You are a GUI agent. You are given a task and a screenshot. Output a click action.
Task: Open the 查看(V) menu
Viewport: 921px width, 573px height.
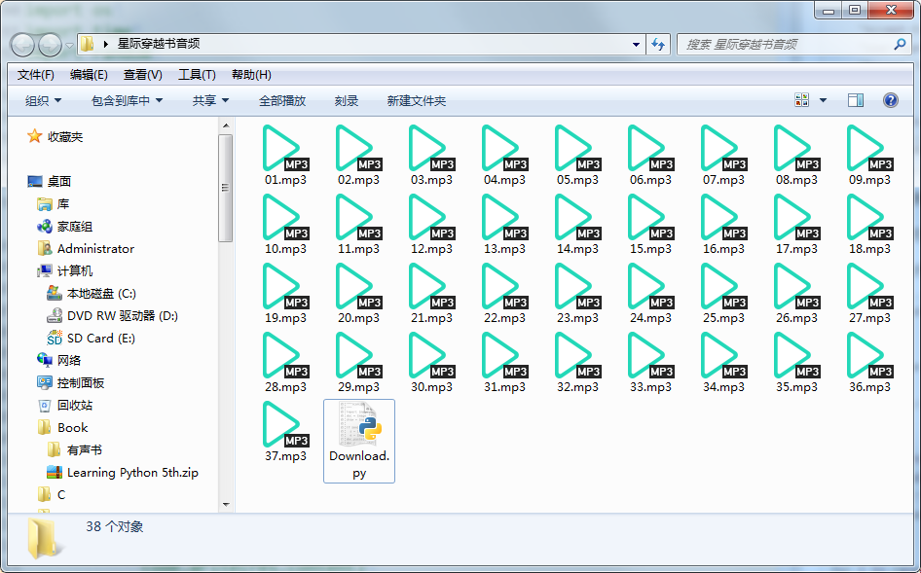(x=143, y=75)
